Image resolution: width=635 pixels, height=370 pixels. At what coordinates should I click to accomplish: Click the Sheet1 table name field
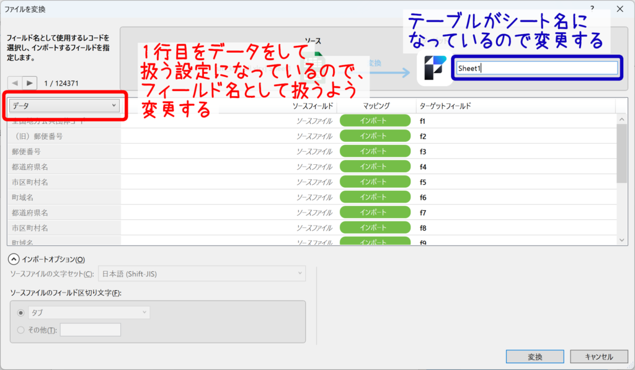(x=537, y=69)
